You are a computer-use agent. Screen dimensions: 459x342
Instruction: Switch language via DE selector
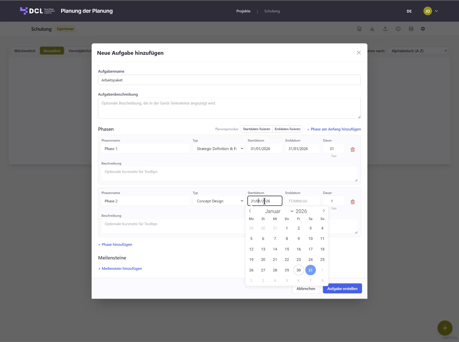coord(409,11)
